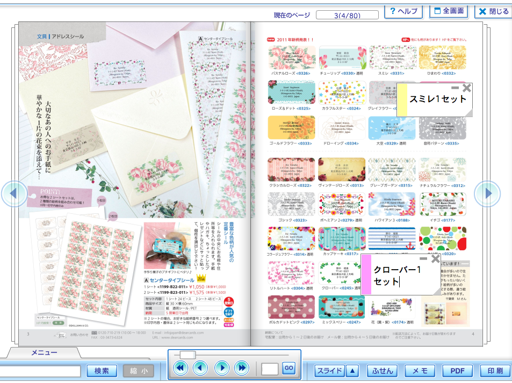This screenshot has height=383, width=512.
Task: Click the 閉じる close viewer button
Action: (493, 11)
